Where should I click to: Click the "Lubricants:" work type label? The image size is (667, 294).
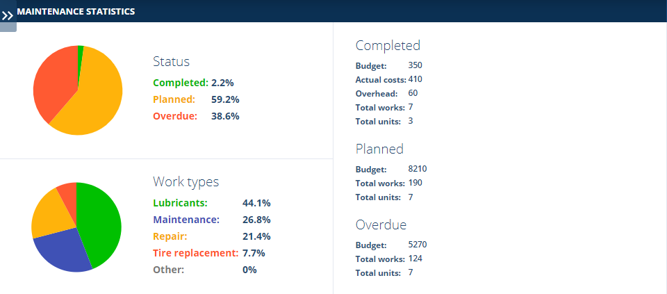click(180, 203)
